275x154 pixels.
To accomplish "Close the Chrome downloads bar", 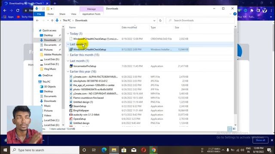I will click(x=272, y=140).
